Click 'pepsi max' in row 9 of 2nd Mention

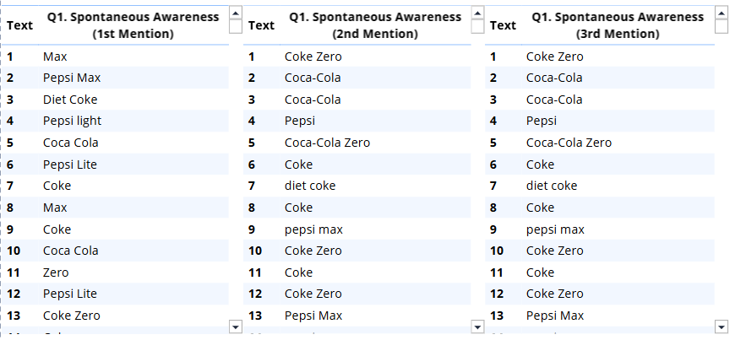click(313, 229)
